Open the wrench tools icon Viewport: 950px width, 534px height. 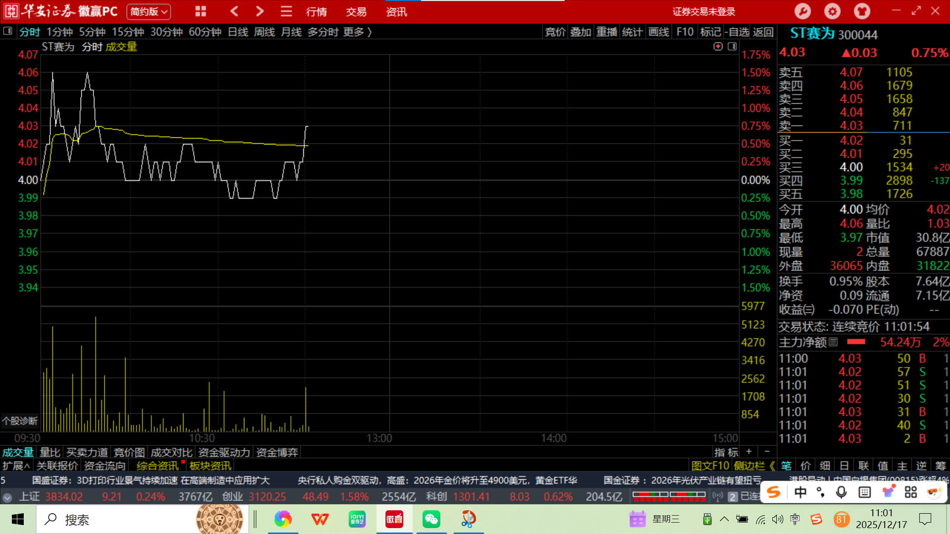tap(802, 11)
